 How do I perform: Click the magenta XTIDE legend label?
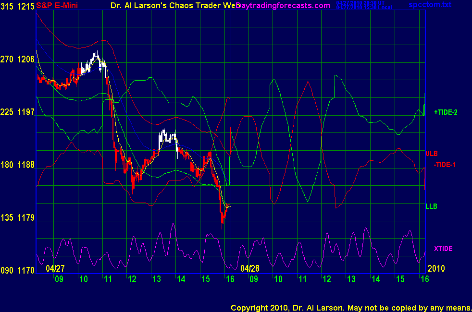click(443, 249)
